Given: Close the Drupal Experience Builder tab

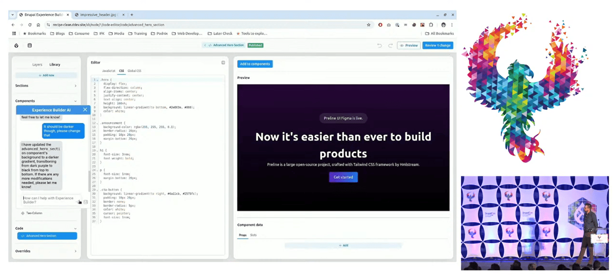Looking at the screenshot, I should coord(69,15).
